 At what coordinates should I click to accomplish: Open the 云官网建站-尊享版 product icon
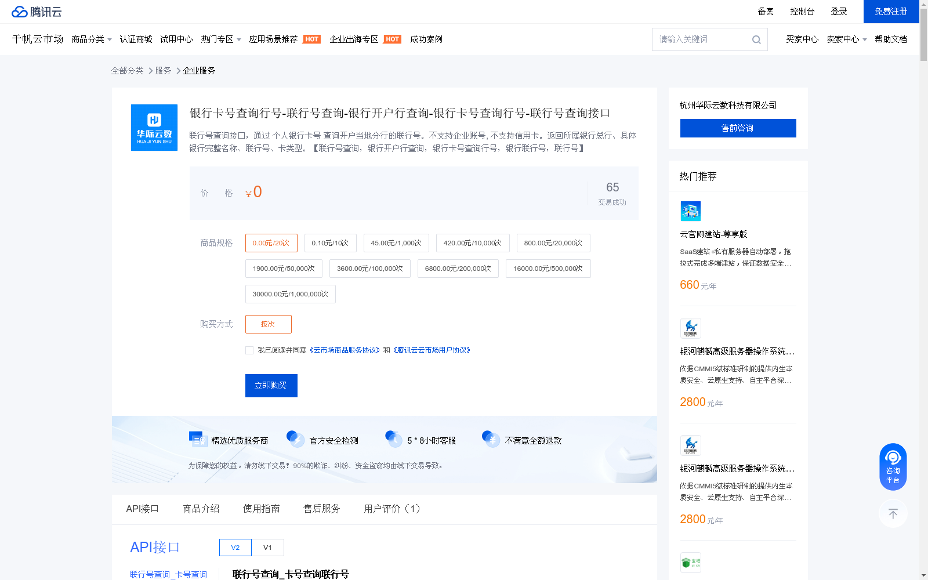(x=690, y=211)
